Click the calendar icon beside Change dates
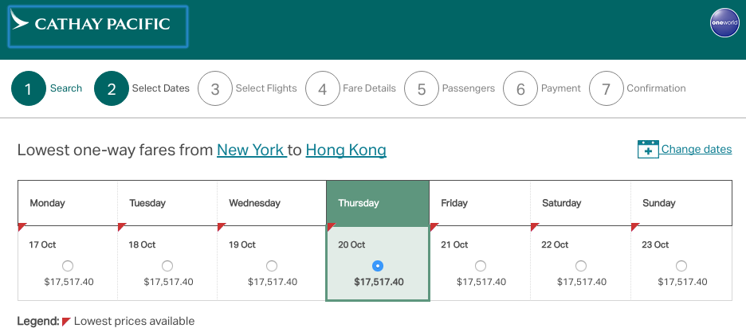This screenshot has height=336, width=746. (x=648, y=149)
